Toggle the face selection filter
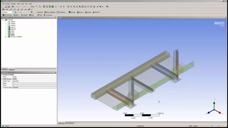Viewport: 228px width, 128px height. coord(50,7)
